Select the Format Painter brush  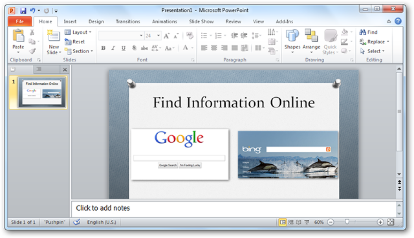(32, 51)
